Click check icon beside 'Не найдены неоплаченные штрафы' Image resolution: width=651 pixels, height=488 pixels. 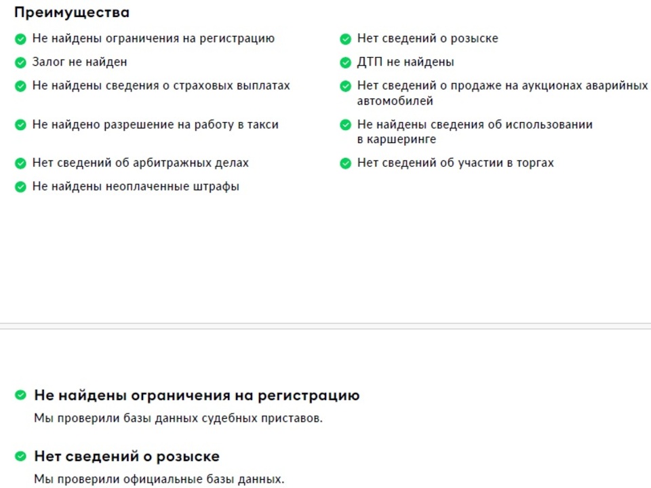tap(20, 187)
